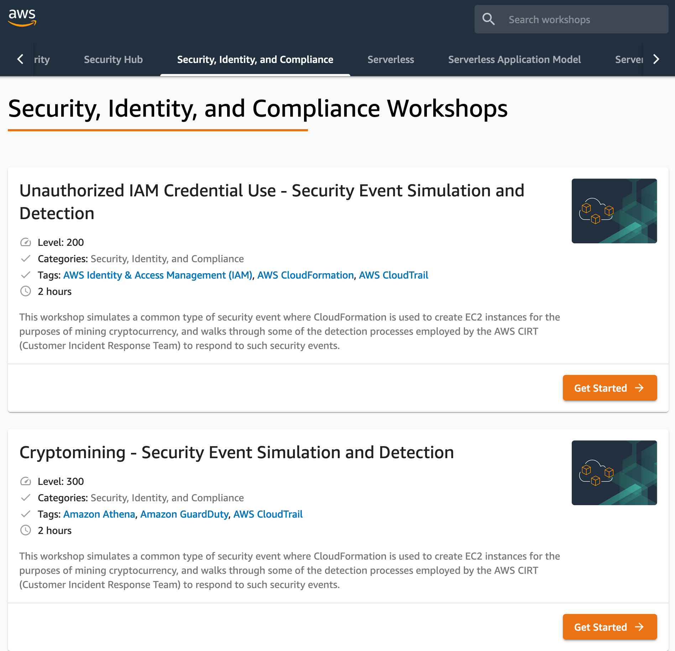The width and height of the screenshot is (675, 651).
Task: Open the Serverless Application Model tab
Action: click(x=514, y=59)
